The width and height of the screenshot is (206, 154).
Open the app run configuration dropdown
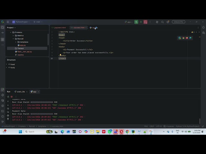[128, 22]
